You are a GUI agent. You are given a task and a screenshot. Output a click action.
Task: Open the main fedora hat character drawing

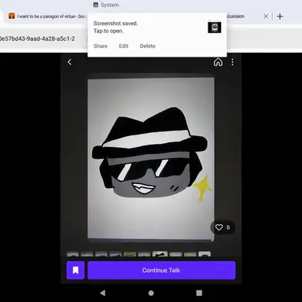coord(151,159)
